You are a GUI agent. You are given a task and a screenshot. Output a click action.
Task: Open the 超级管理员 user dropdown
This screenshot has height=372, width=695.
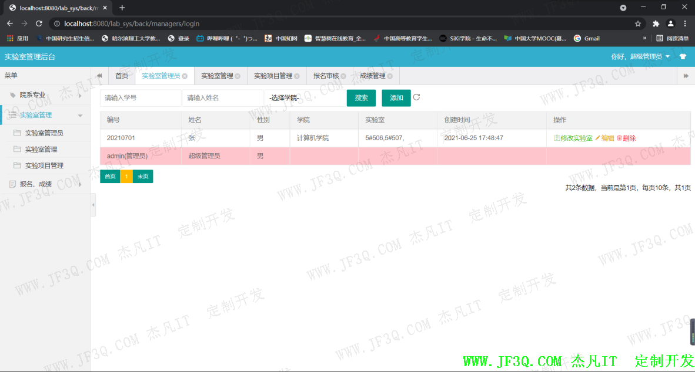[641, 57]
